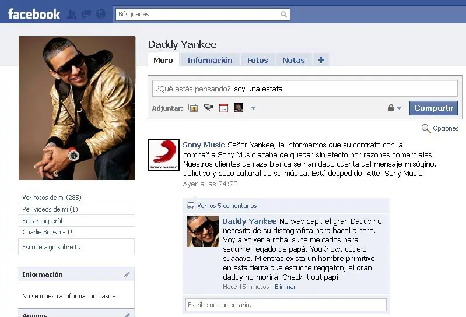Open Ver fotos de mí (285)
Image resolution: width=466 pixels, height=317 pixels.
tap(52, 198)
